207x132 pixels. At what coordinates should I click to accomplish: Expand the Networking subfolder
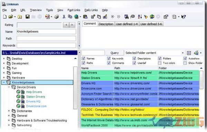[9, 125]
